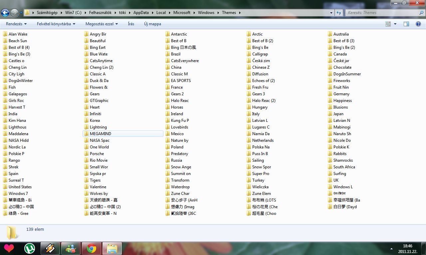The height and width of the screenshot is (255, 426).
Task: Refresh the Themes folder view
Action: pyautogui.click(x=339, y=13)
